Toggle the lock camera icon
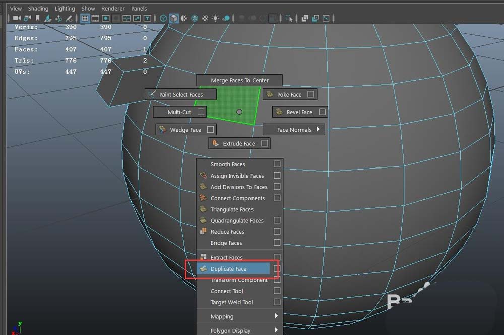This screenshot has height=335, width=504. coord(28,18)
